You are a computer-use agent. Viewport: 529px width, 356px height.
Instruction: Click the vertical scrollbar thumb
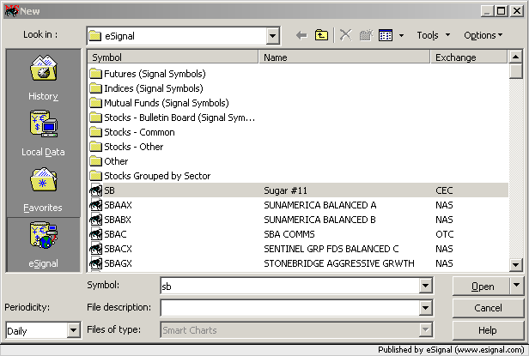tap(515, 71)
